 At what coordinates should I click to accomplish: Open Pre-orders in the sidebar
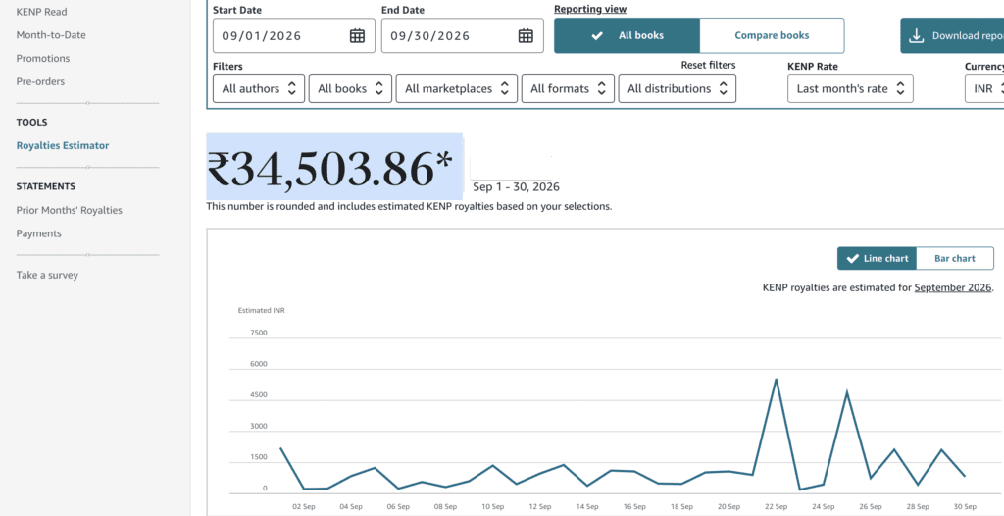tap(40, 81)
